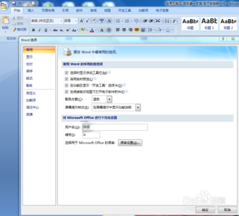Click 取消 to cancel dialog
This screenshot has height=216, width=239.
[227, 210]
